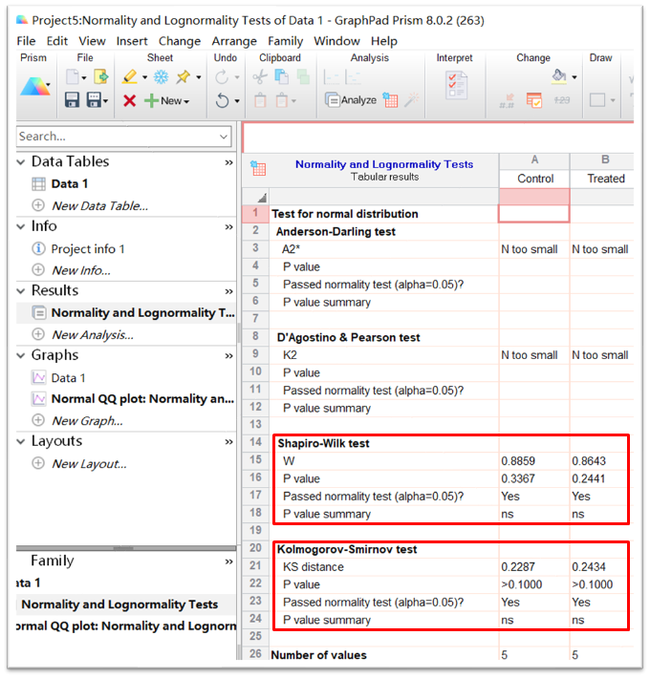Open the Edit menu
650x678 pixels.
point(57,41)
